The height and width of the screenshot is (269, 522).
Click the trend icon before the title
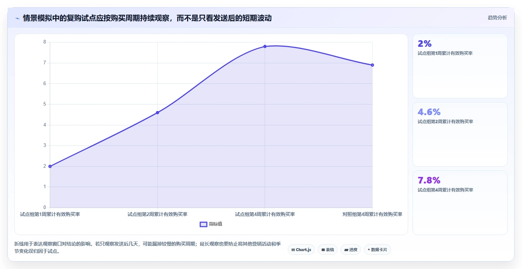18,18
